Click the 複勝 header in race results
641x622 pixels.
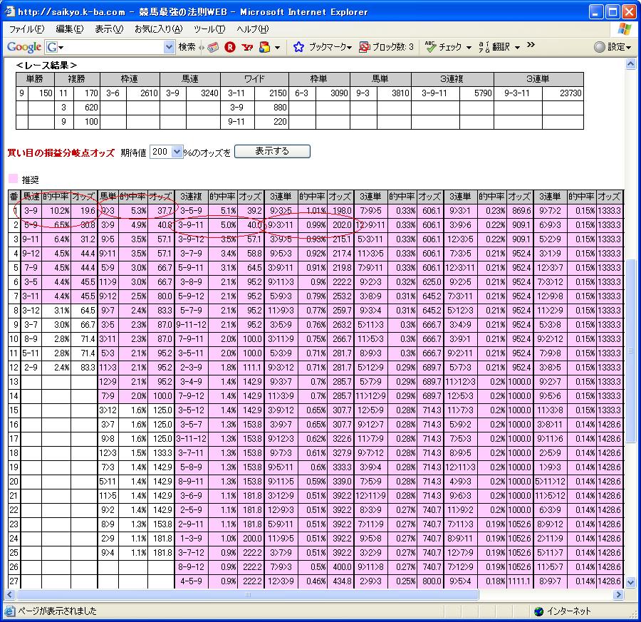click(x=77, y=79)
